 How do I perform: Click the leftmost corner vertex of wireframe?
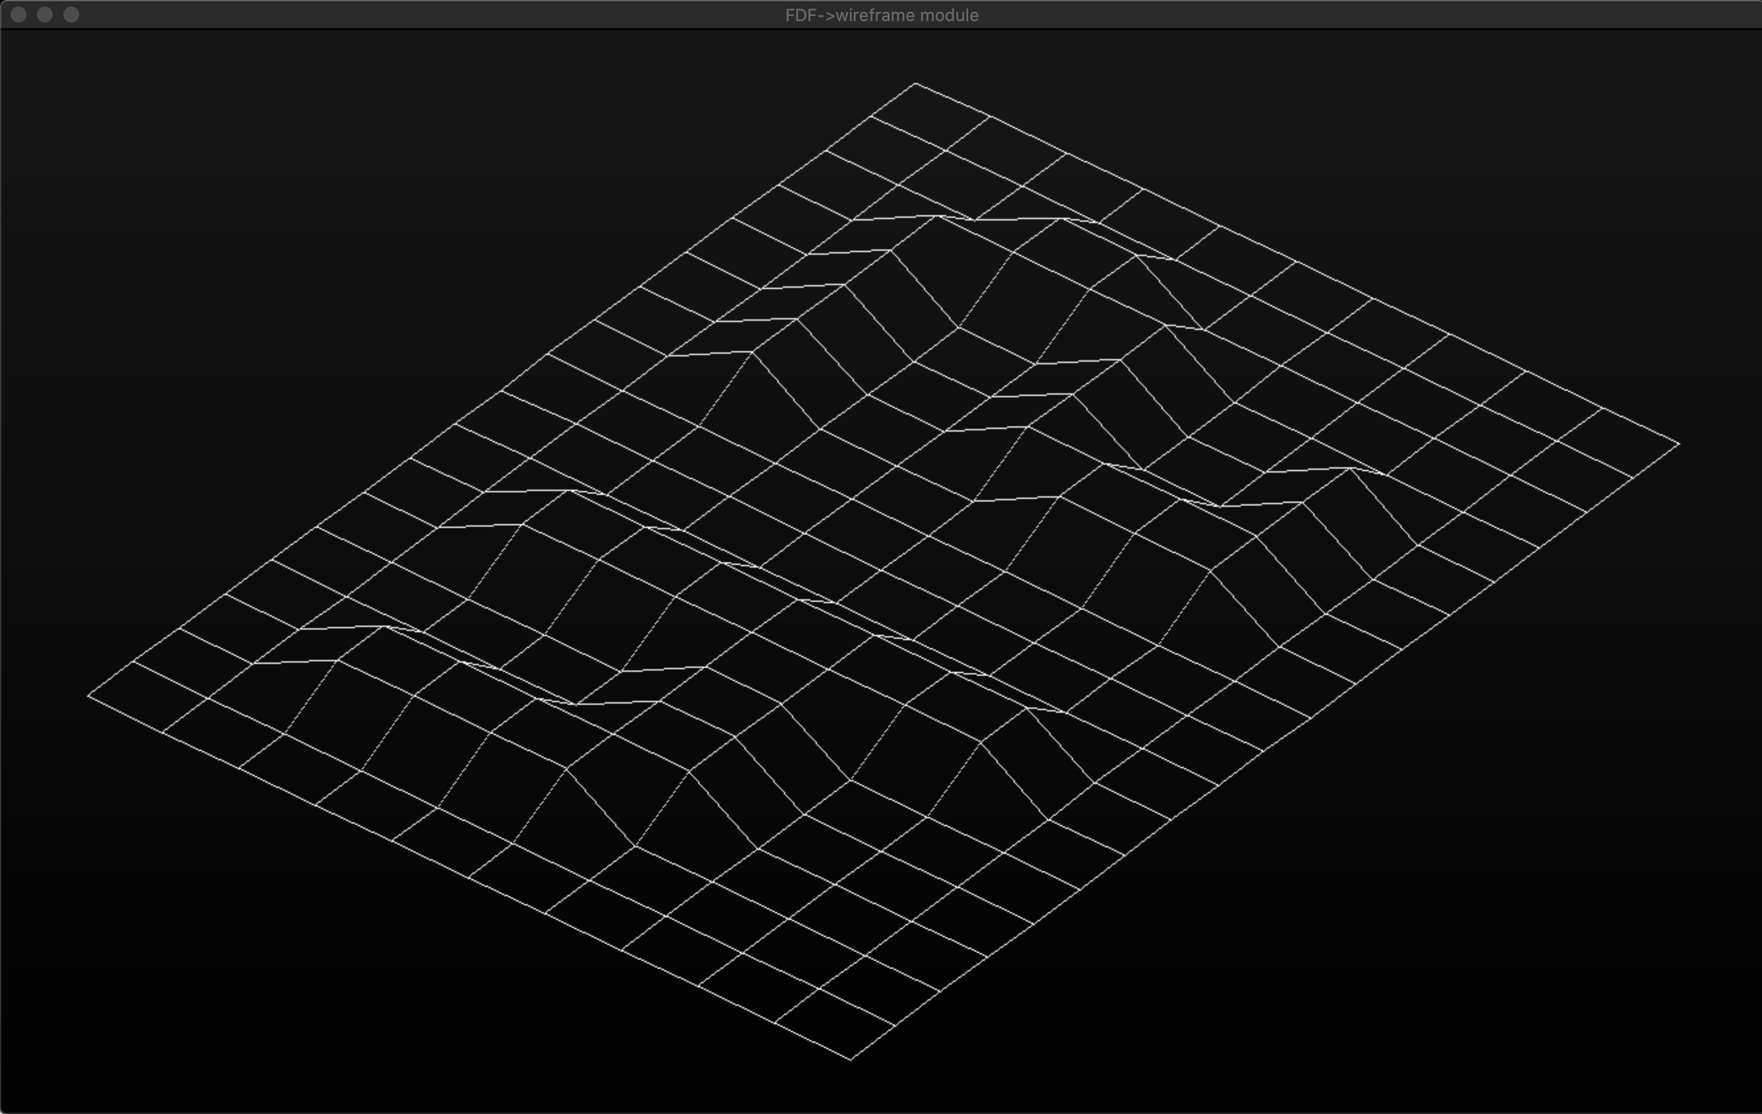pos(88,696)
